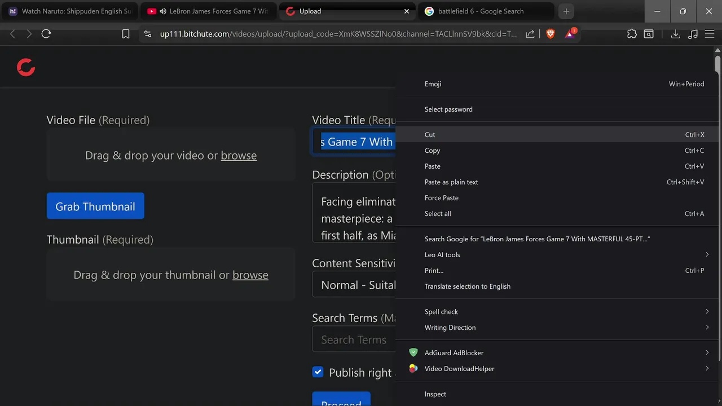Choose Paste as plain text
Screen dimensions: 722x406
tap(451, 182)
